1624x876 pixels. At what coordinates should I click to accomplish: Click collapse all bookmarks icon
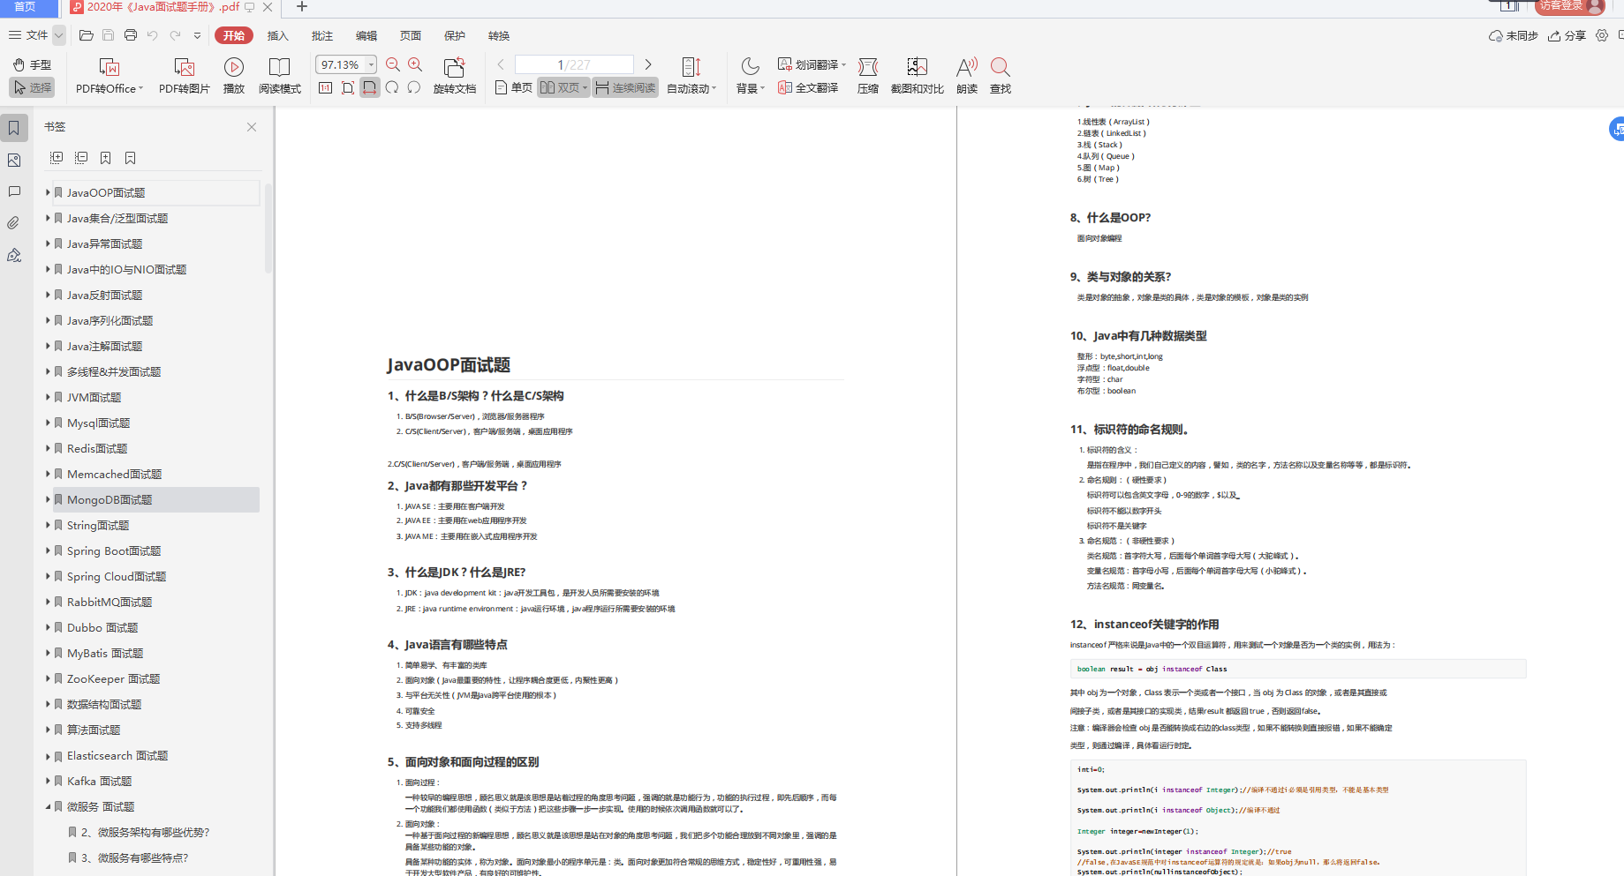81,158
